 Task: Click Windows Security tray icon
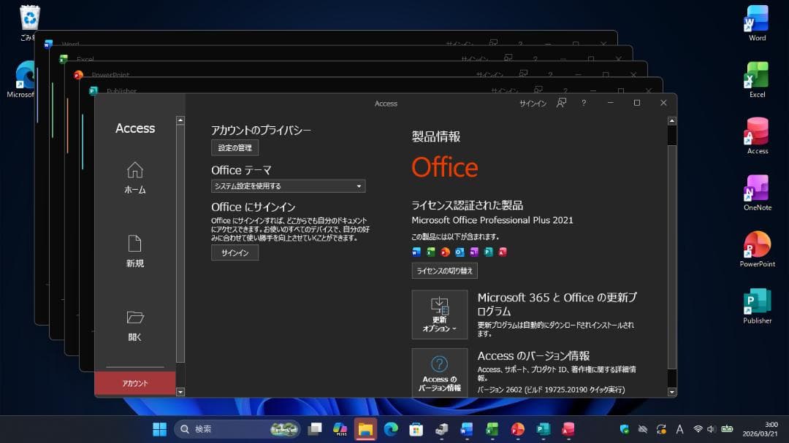(x=625, y=429)
